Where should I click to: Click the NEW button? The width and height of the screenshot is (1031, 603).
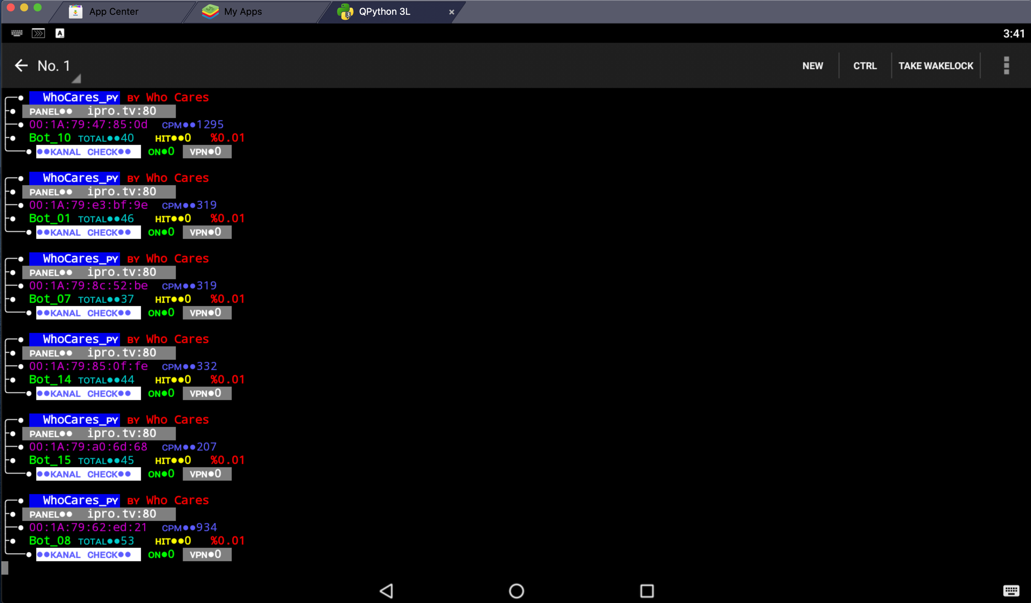(x=812, y=65)
